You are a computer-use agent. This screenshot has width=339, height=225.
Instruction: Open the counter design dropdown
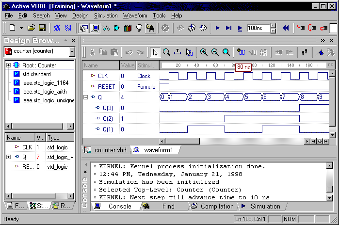coord(72,51)
